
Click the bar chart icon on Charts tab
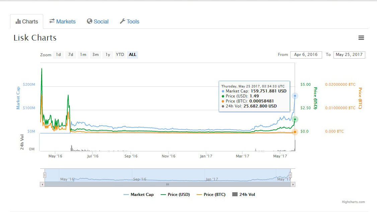point(18,21)
